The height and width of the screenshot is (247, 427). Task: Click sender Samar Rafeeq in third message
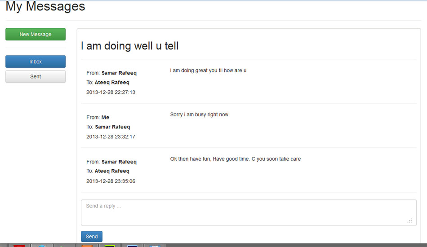coord(119,162)
